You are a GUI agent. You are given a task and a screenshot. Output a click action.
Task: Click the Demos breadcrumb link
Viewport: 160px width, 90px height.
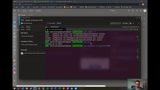tap(24, 11)
